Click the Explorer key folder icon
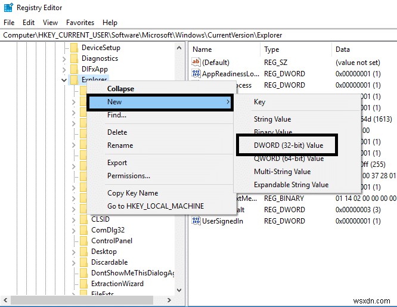 [x=74, y=79]
